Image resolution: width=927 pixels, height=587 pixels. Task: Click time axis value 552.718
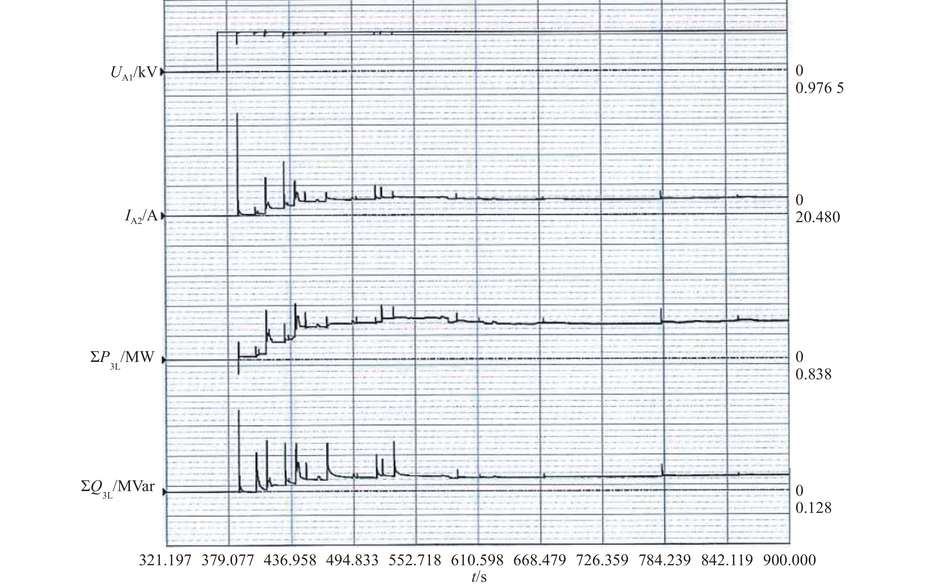pyautogui.click(x=415, y=561)
